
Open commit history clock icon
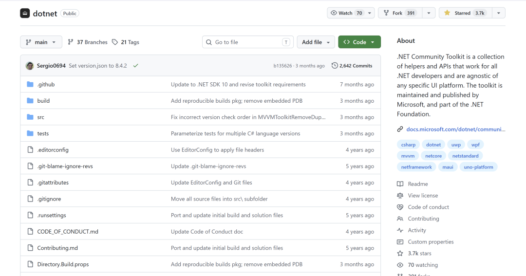tap(335, 66)
